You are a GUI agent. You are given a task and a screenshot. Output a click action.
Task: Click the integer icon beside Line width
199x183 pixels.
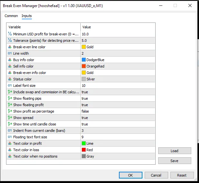tap(10, 53)
